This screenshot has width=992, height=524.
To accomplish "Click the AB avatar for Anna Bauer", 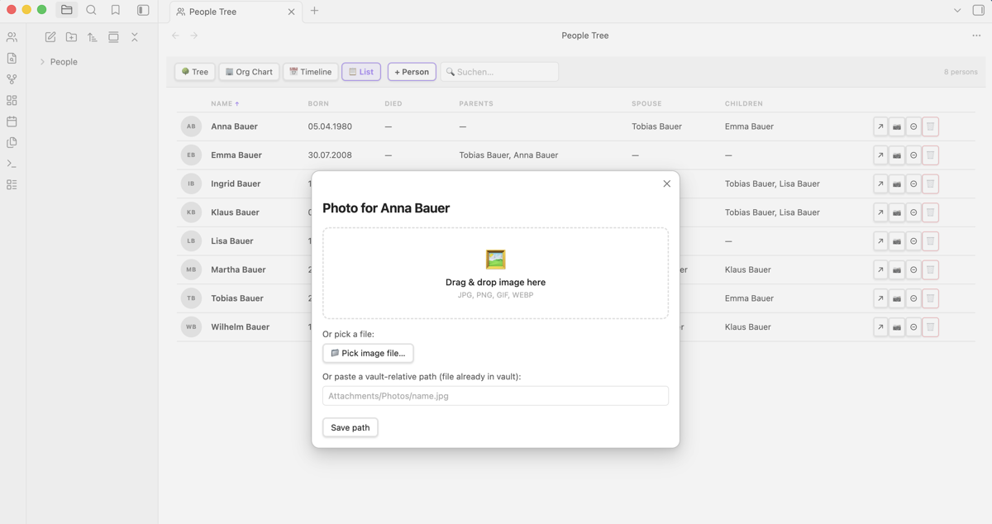I will (191, 126).
